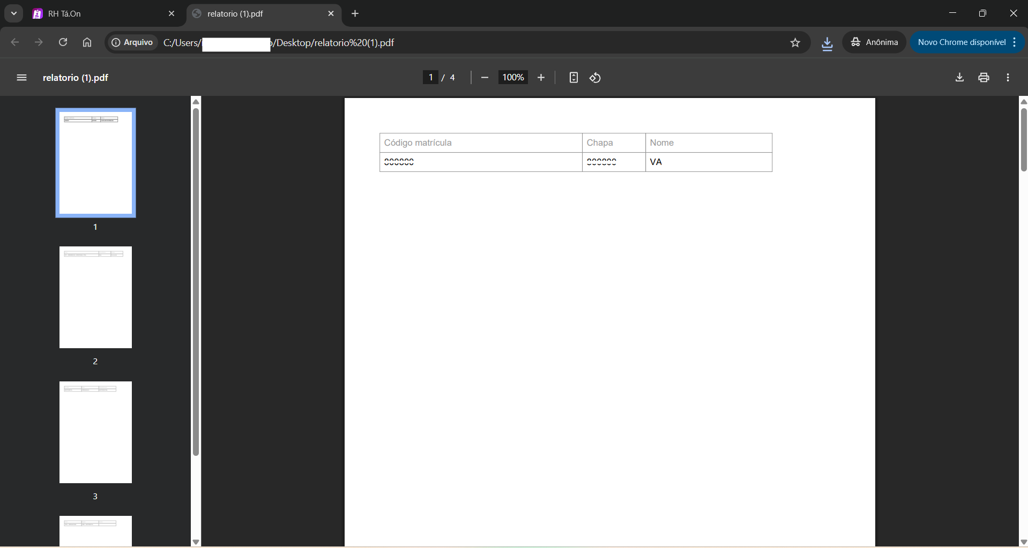Select page 3 thumbnail
1028x548 pixels.
pyautogui.click(x=95, y=432)
